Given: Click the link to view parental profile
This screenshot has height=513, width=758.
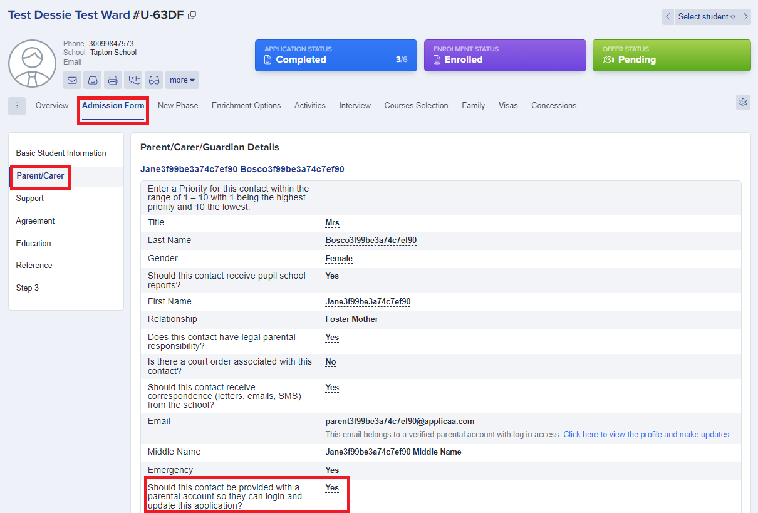Looking at the screenshot, I should click(x=648, y=434).
